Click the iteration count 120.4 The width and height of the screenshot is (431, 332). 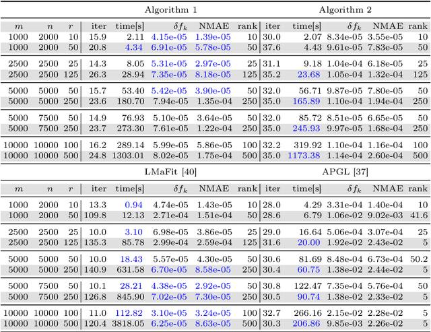click(95, 324)
